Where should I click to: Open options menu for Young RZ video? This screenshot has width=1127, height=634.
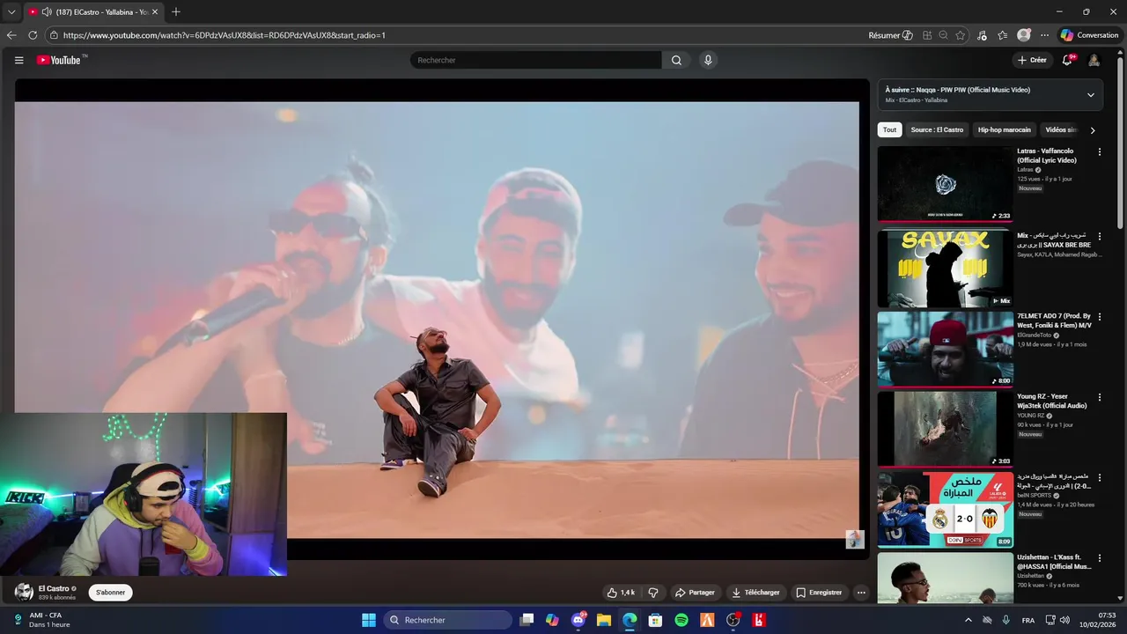pos(1099,397)
